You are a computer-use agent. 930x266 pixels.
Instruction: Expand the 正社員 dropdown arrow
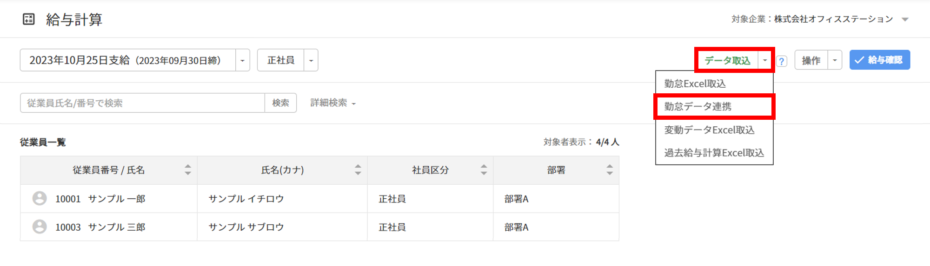[x=311, y=60]
